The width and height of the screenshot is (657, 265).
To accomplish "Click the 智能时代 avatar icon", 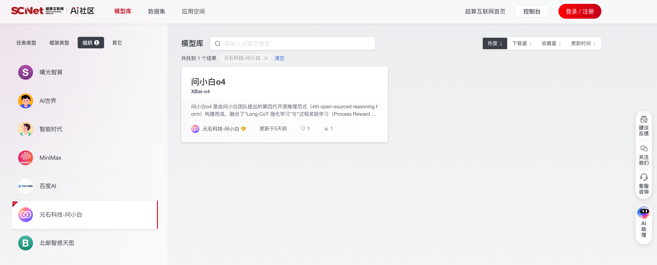I will [x=26, y=129].
